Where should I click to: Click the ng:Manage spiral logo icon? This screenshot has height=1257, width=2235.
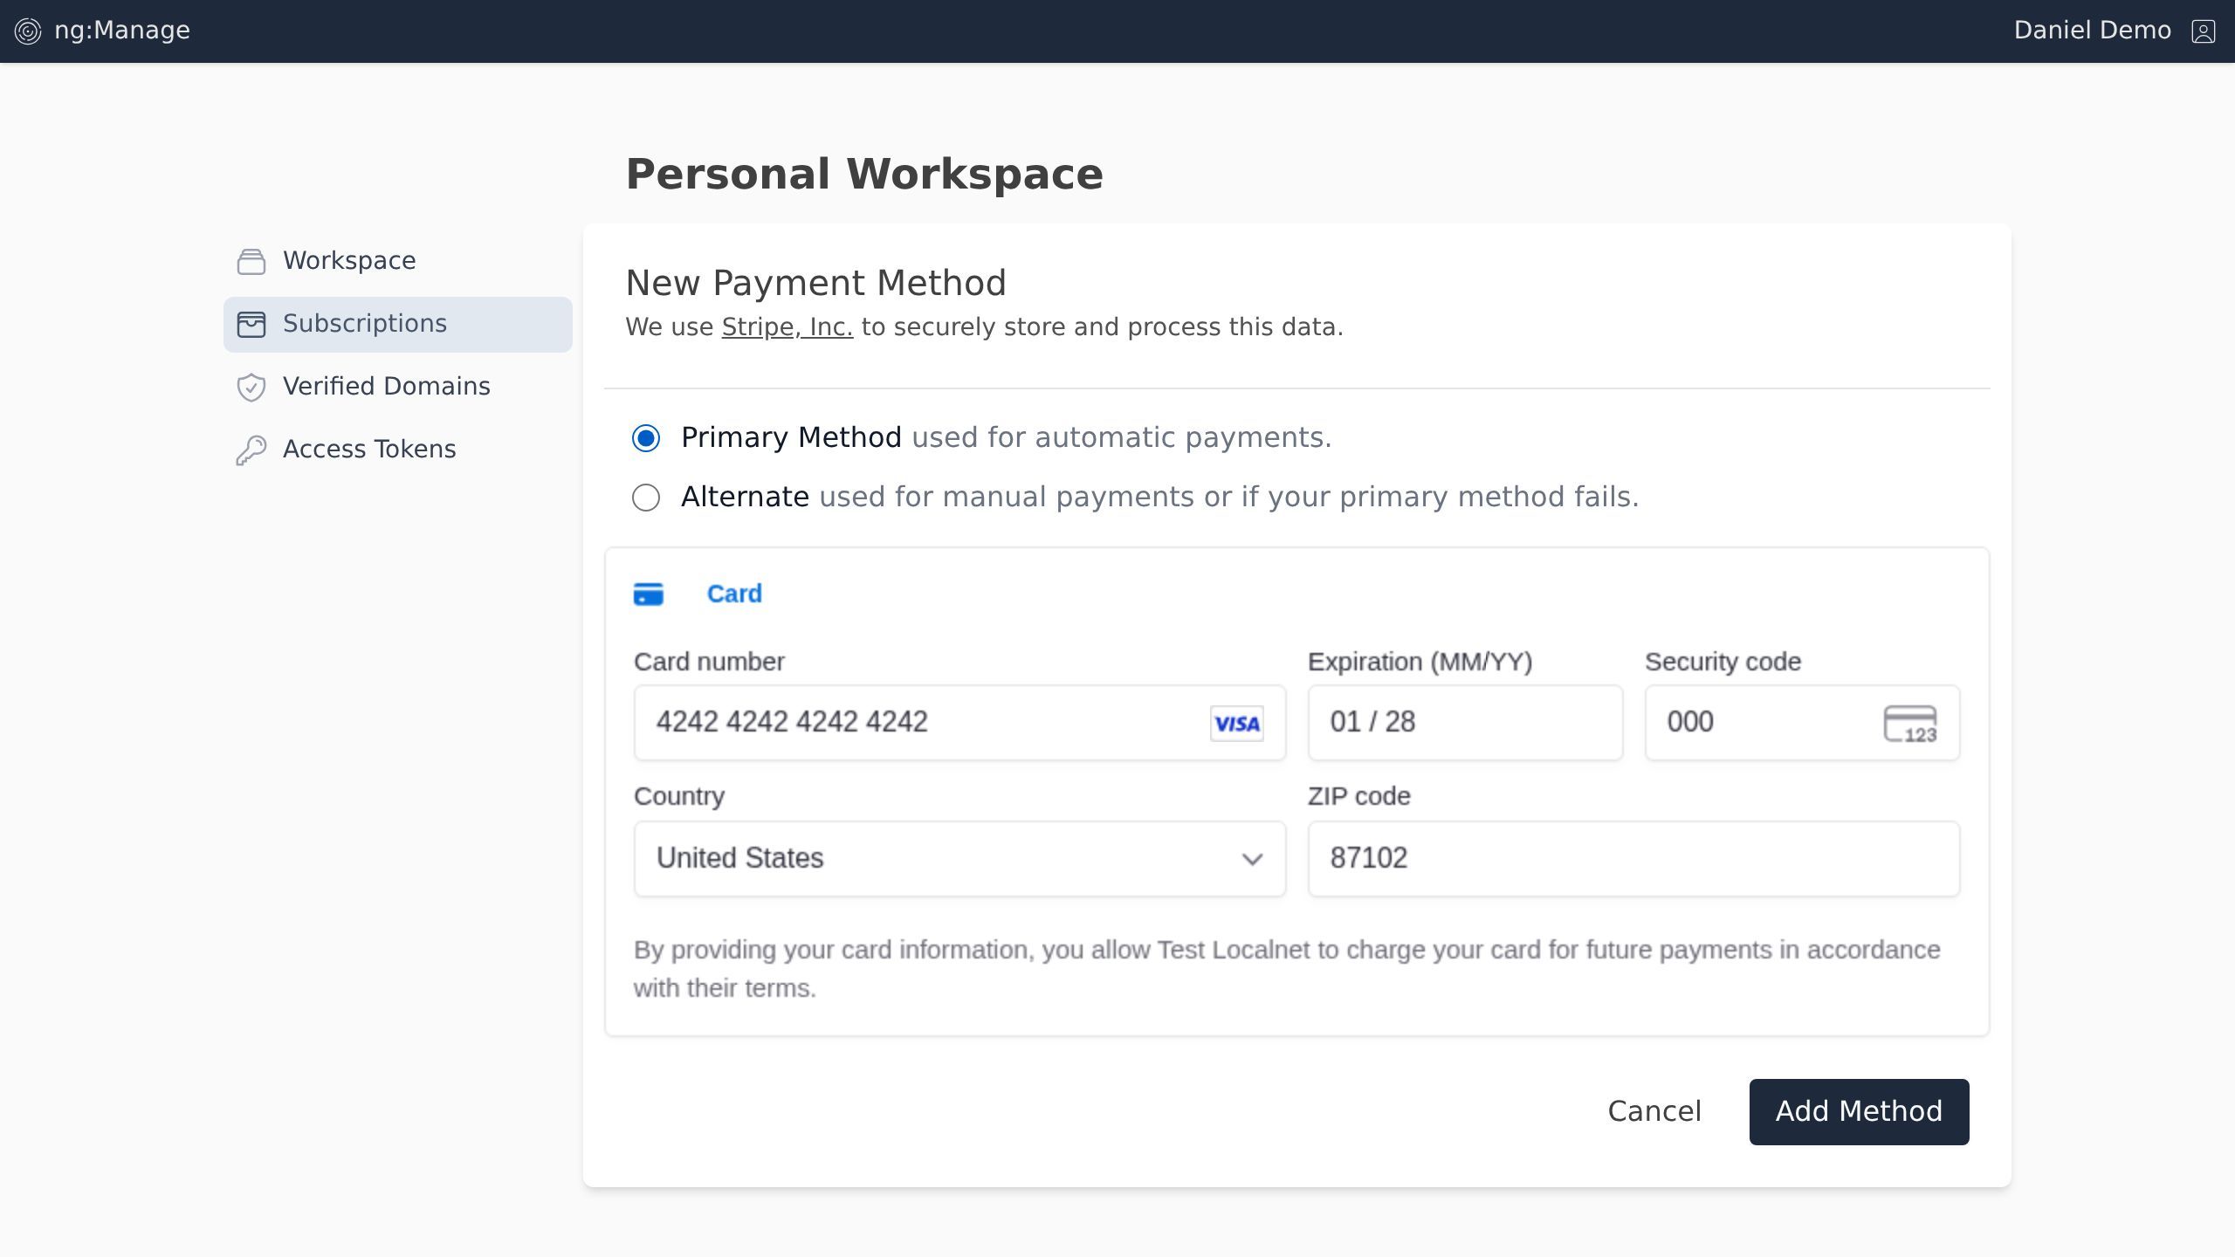pos(28,31)
